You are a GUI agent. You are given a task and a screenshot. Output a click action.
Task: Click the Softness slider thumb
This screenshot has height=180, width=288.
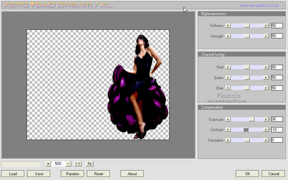[x=247, y=26]
